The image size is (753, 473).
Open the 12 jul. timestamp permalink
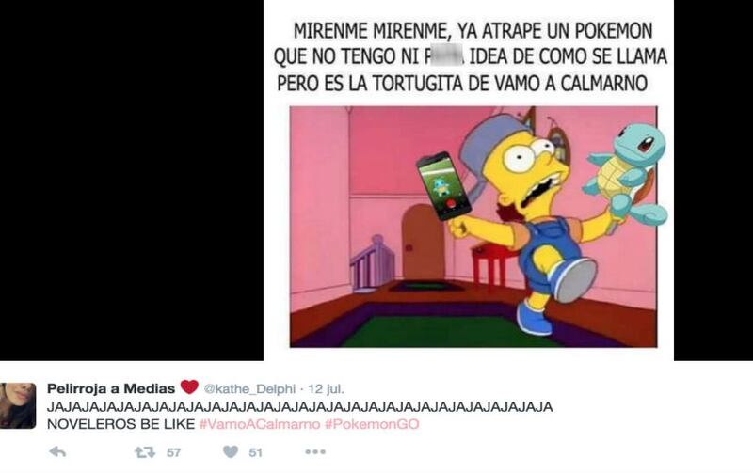coord(326,388)
